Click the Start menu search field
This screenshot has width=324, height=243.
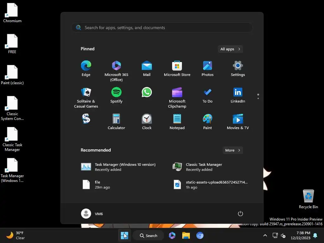tap(162, 28)
